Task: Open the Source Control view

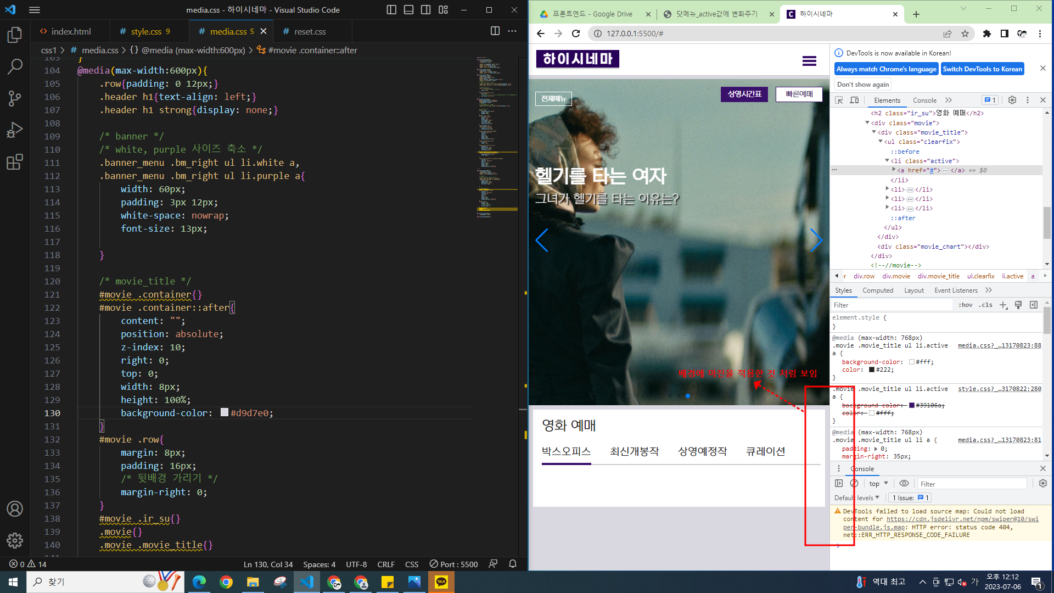Action: tap(15, 99)
